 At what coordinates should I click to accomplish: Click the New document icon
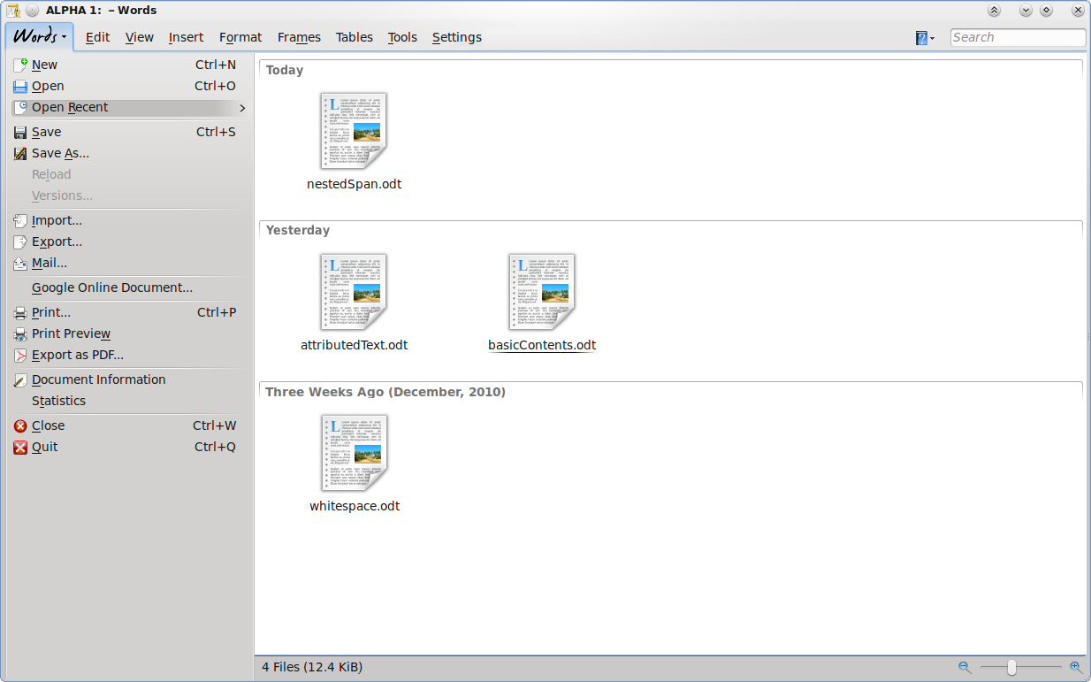pyautogui.click(x=20, y=65)
